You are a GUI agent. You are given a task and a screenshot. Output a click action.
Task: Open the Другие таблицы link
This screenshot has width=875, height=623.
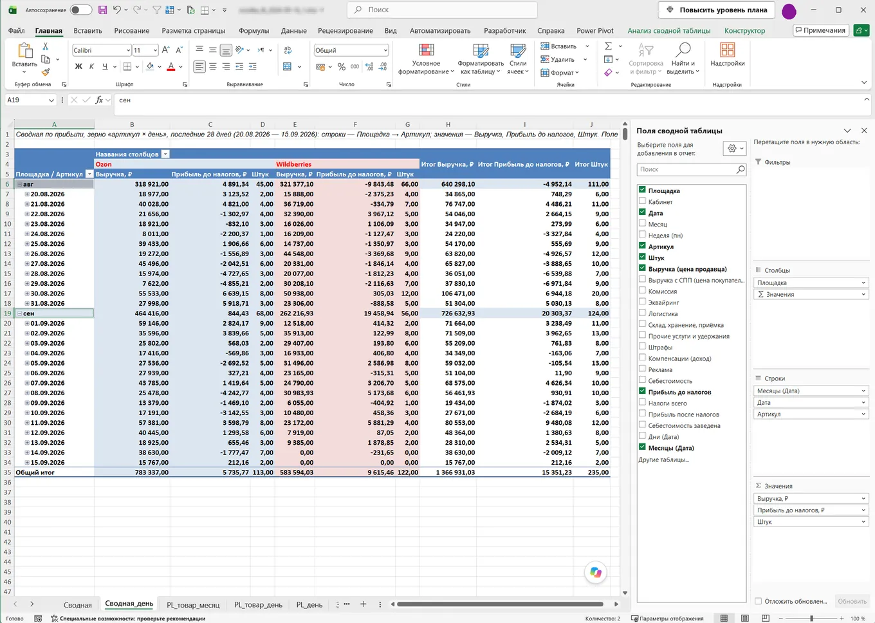(663, 460)
